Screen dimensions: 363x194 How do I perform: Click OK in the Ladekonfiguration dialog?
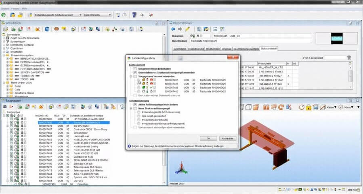[x=208, y=138]
